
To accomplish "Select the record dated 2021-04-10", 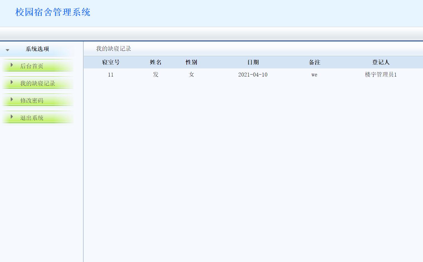I will (252, 75).
